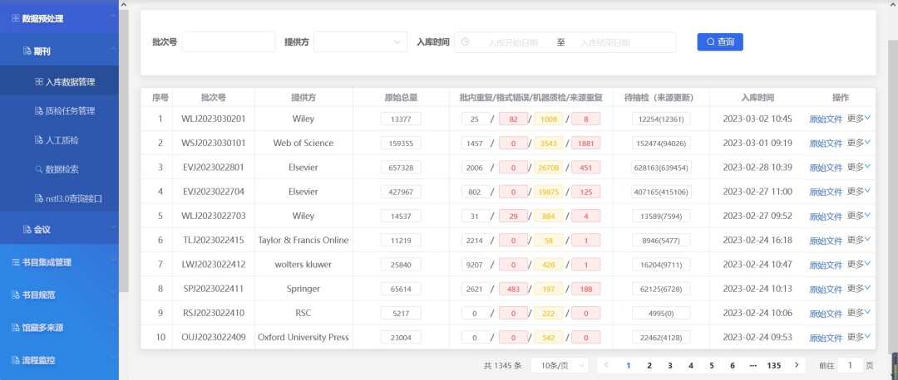Open the 10条/页 page size dropdown
This screenshot has height=380, width=898.
click(559, 365)
